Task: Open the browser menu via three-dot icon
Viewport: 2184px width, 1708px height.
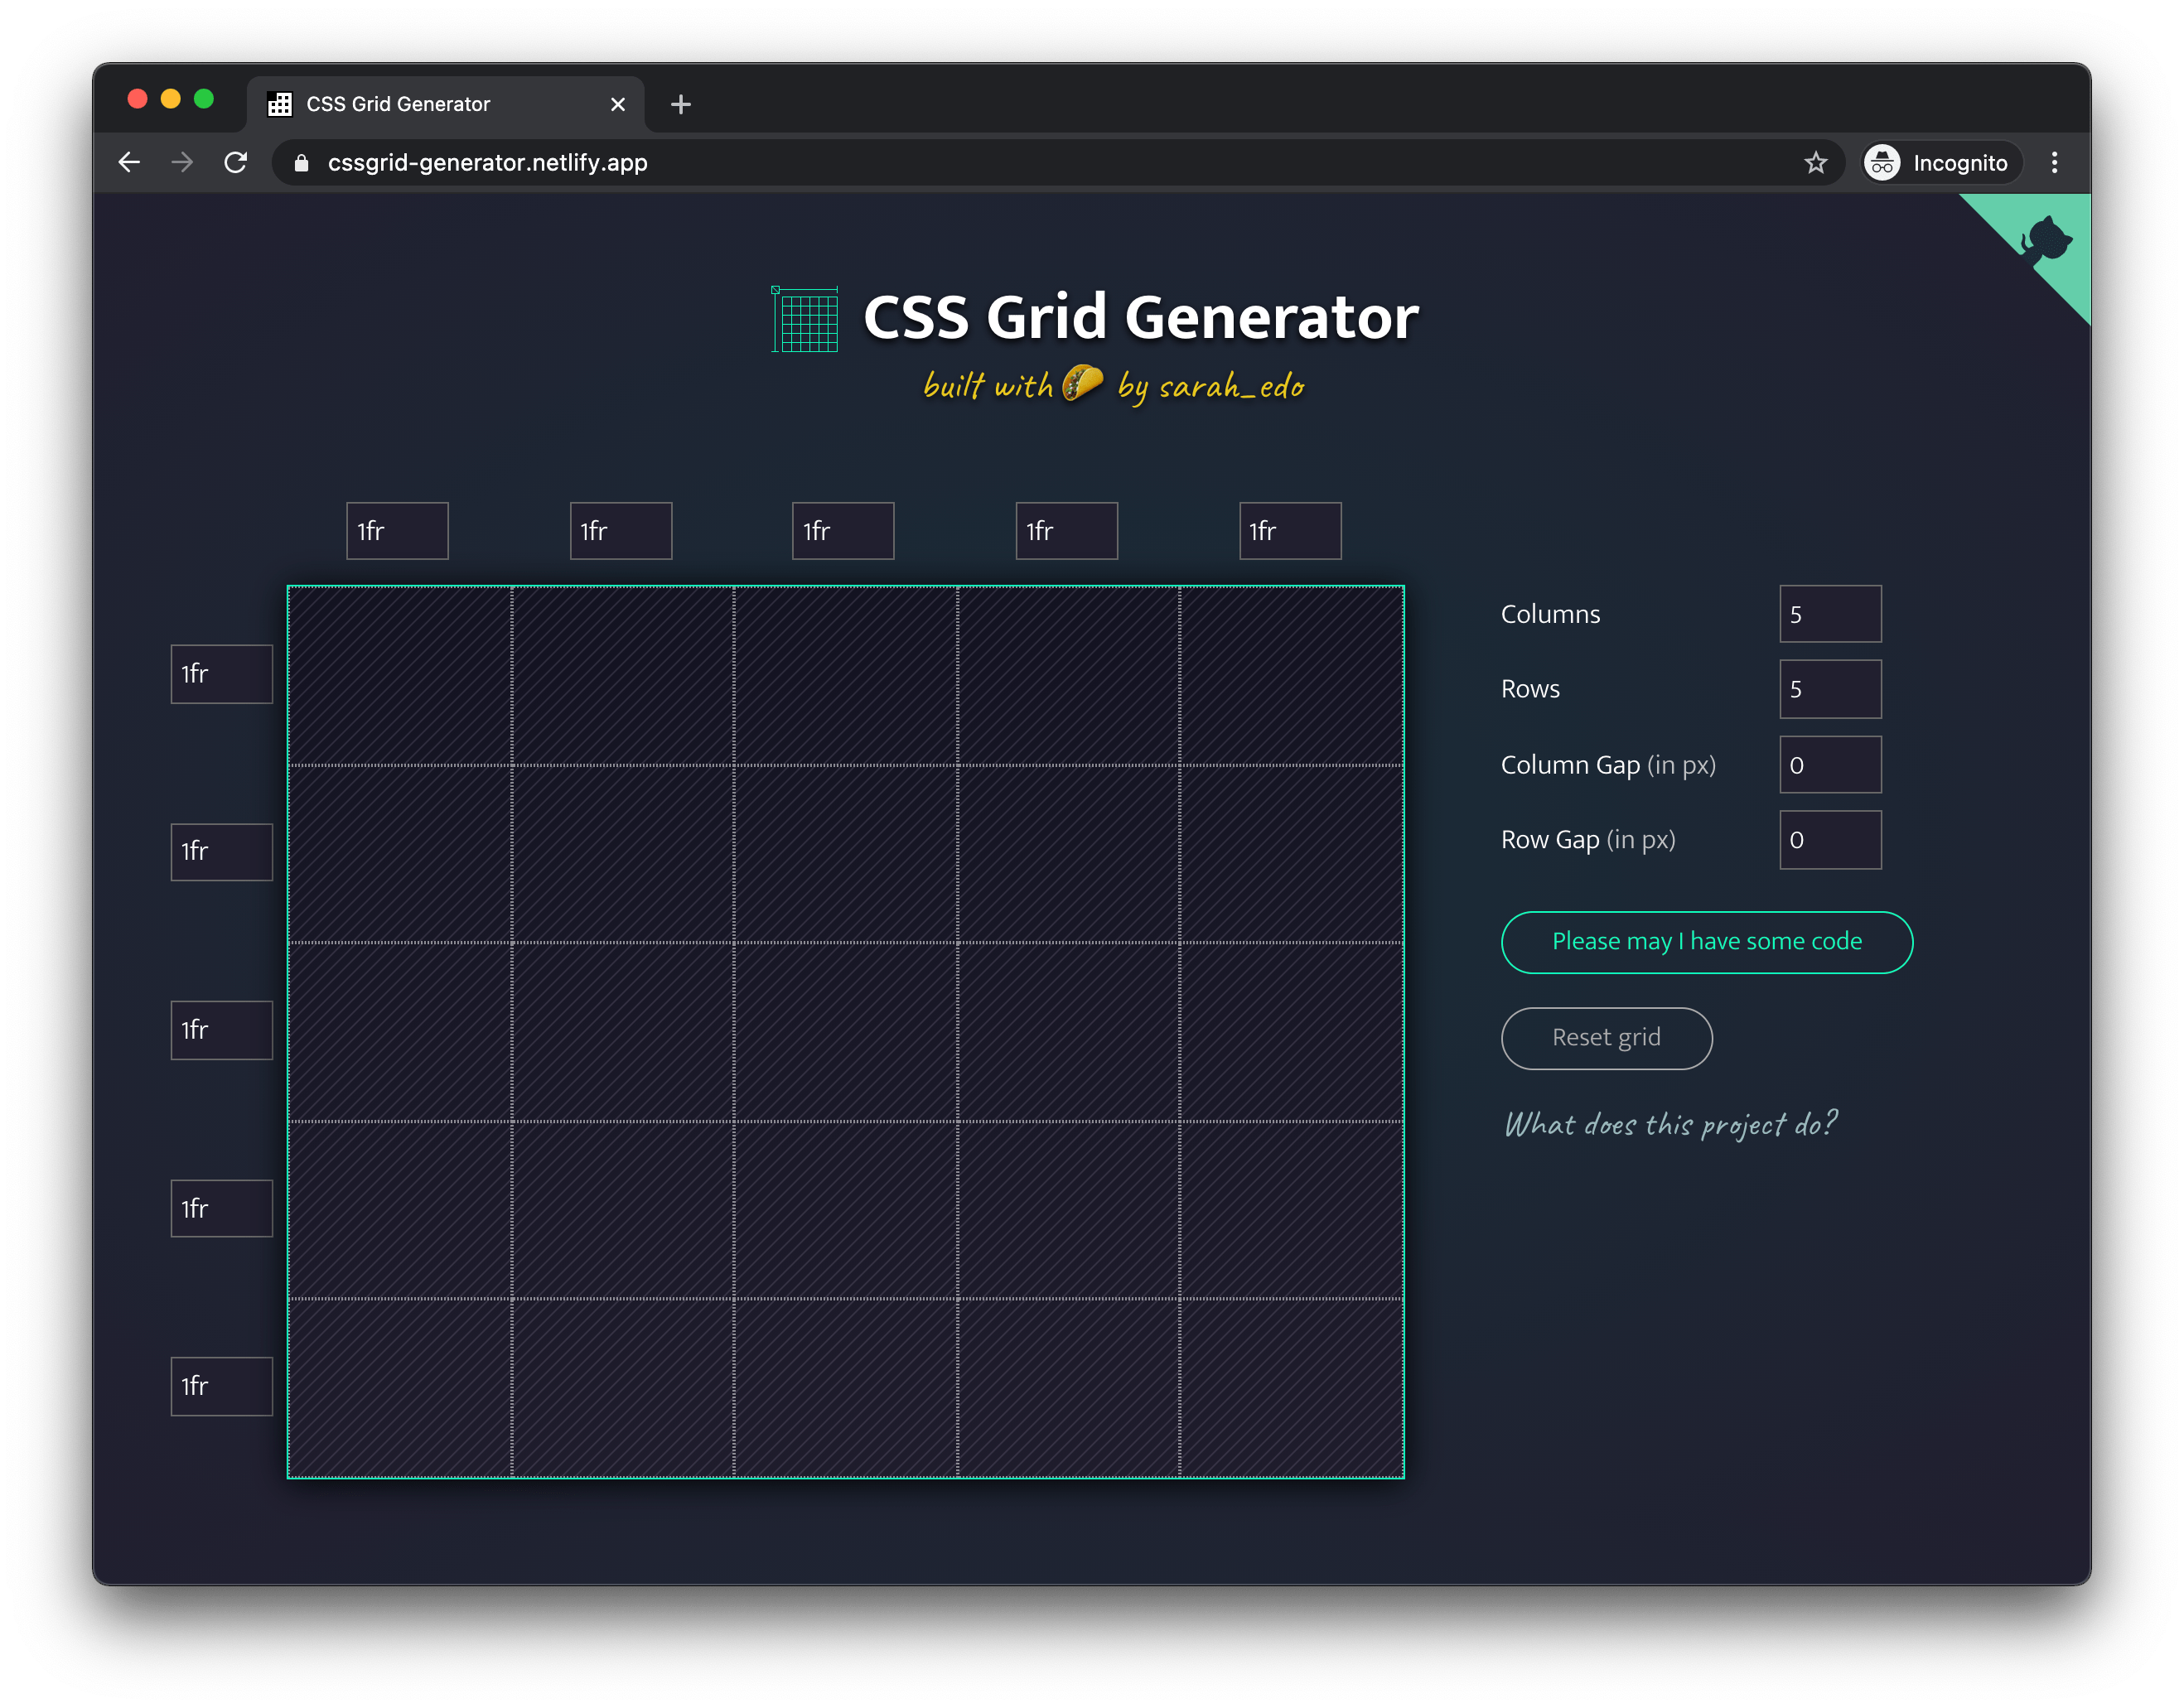Action: [2055, 162]
